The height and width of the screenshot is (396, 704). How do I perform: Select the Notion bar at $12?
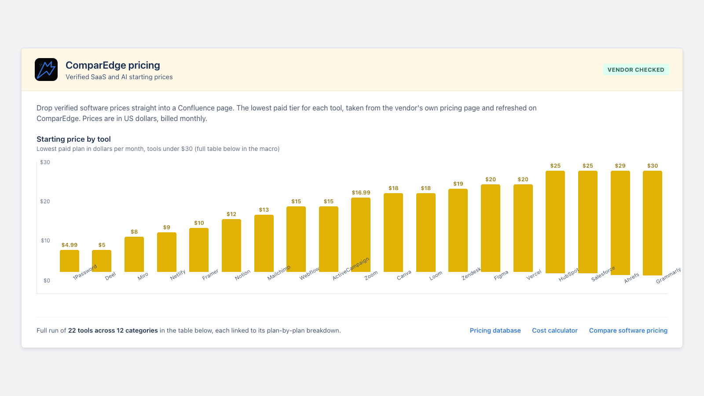231,246
